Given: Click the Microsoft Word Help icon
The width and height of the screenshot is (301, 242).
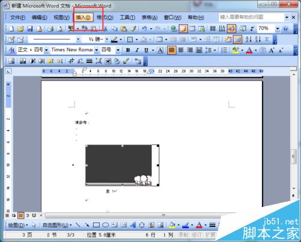Looking at the screenshot, I should [x=285, y=29].
